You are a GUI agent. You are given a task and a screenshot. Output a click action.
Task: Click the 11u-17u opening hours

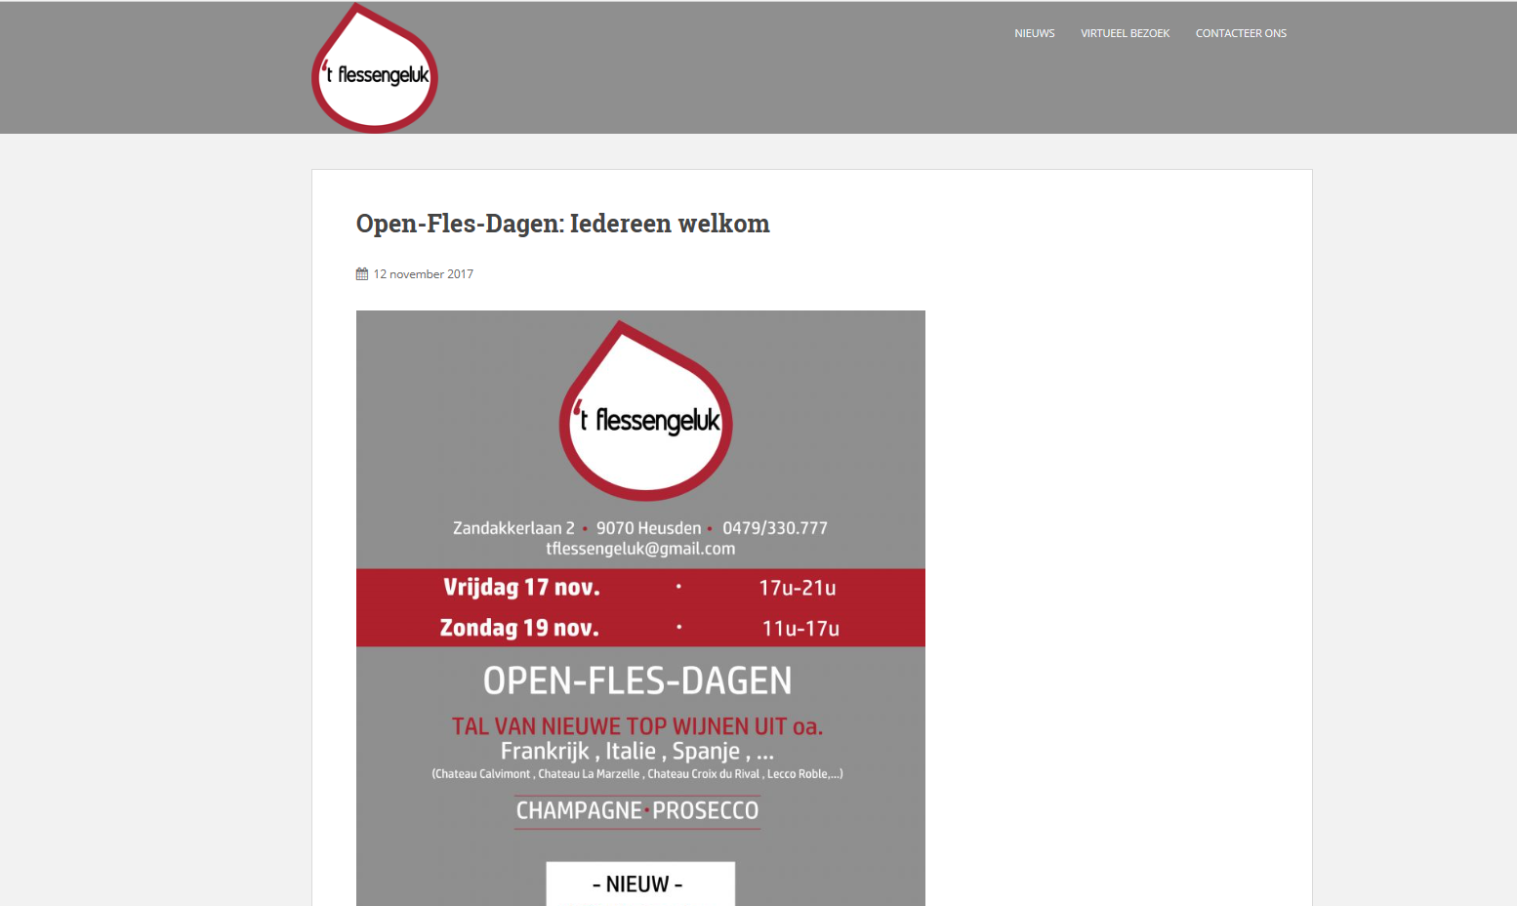coord(800,629)
